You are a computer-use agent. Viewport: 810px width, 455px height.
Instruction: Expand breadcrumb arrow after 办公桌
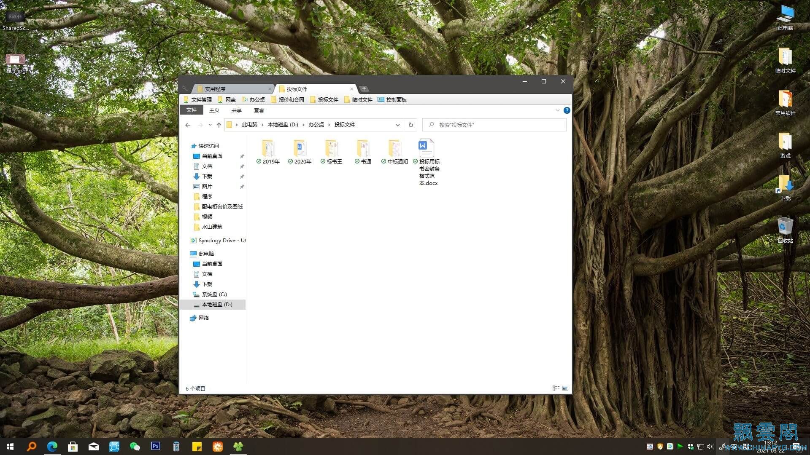[x=329, y=125]
